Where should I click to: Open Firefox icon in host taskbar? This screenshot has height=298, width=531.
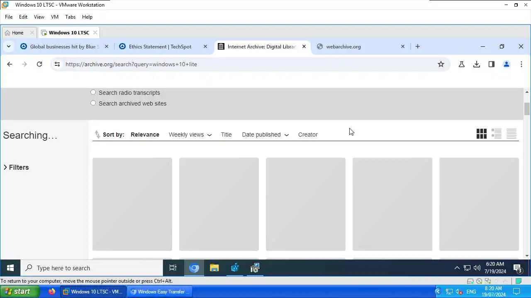(x=52, y=292)
